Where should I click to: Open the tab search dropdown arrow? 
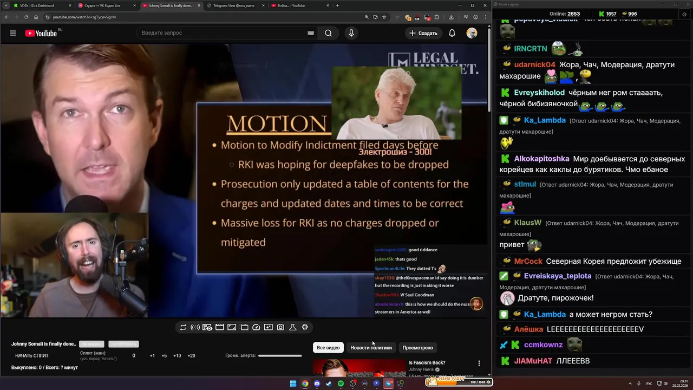[5, 5]
